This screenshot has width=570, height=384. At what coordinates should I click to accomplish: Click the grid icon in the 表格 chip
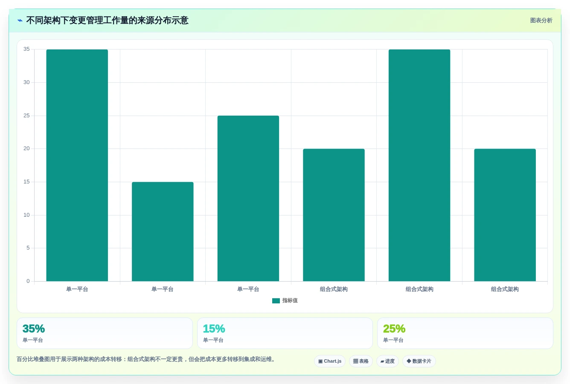point(355,361)
